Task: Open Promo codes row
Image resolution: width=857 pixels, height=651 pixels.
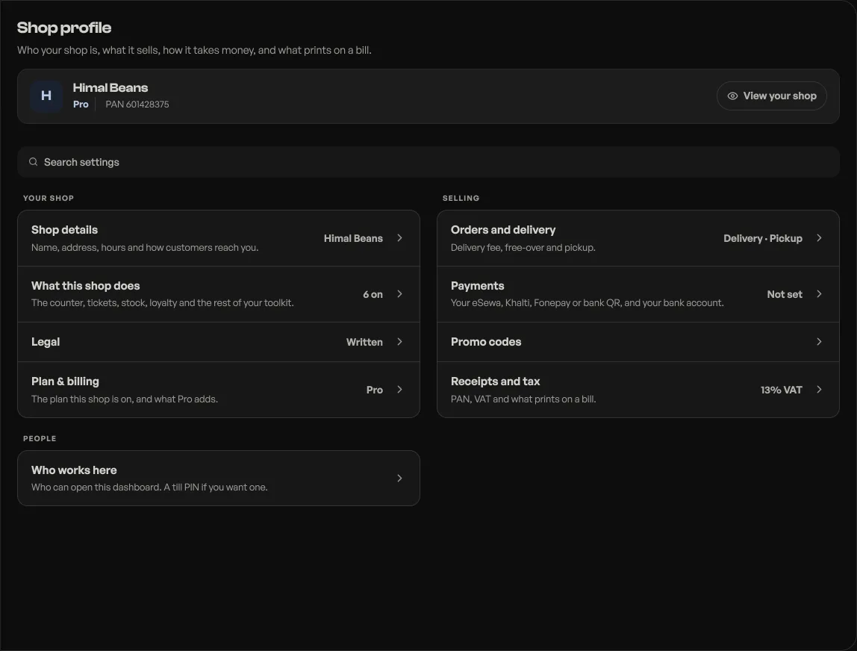Action: click(638, 342)
